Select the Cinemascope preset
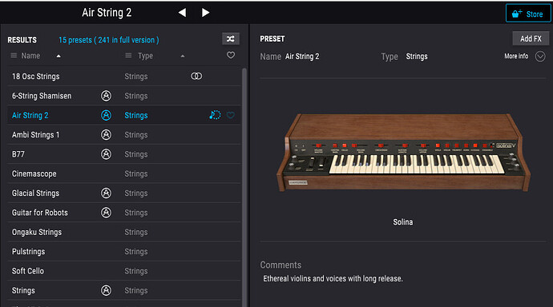The image size is (553, 307). (34, 173)
